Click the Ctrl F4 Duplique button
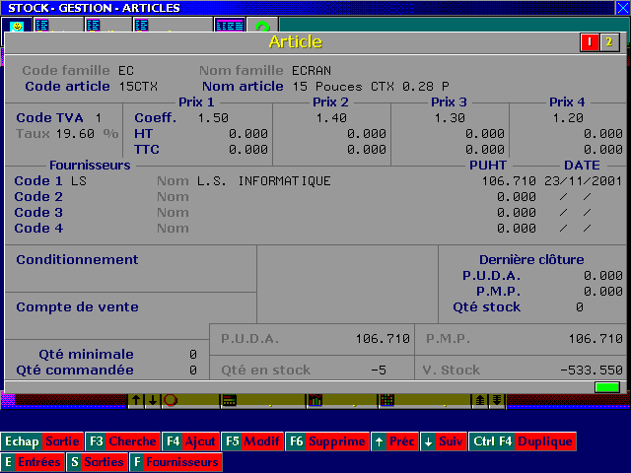Viewport: 631px width, 473px height. (523, 441)
